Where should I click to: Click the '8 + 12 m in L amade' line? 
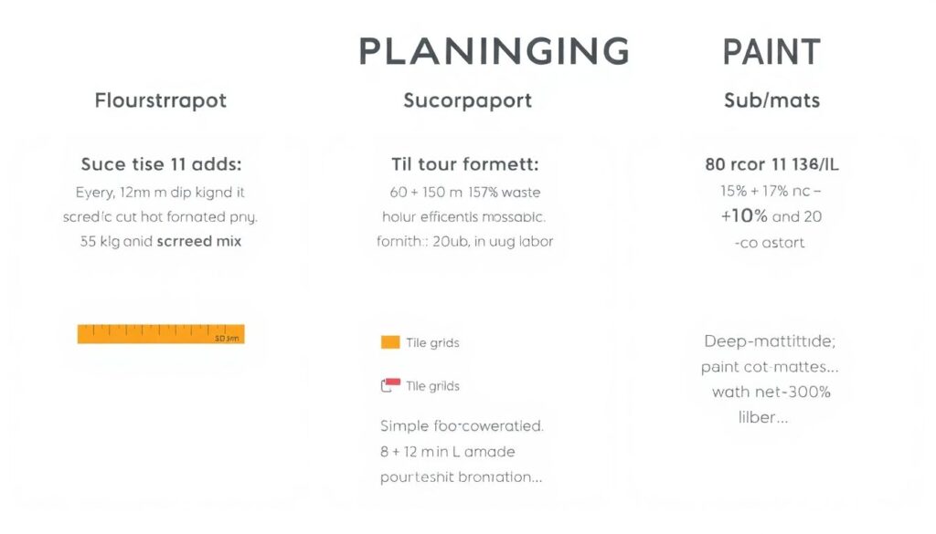[448, 452]
